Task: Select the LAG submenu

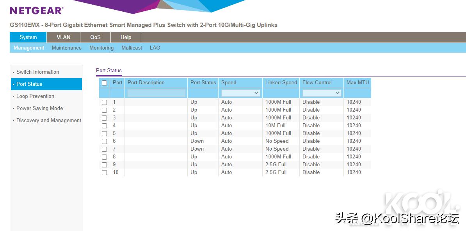Action: [x=155, y=48]
